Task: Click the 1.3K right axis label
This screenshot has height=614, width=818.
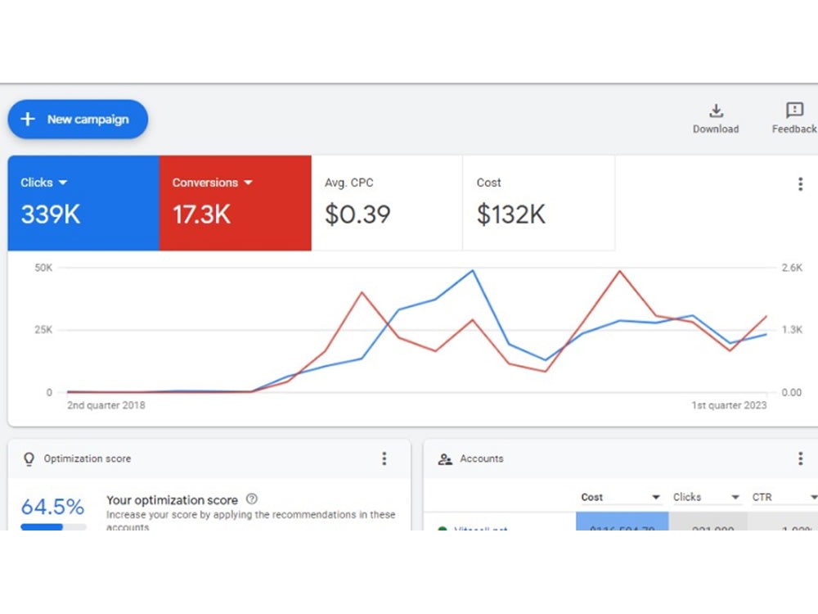Action: click(x=792, y=330)
